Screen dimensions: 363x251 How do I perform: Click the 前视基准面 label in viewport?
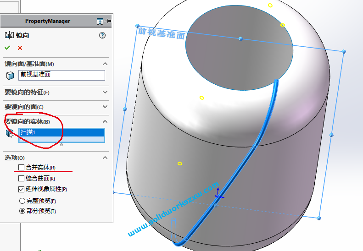point(162,34)
